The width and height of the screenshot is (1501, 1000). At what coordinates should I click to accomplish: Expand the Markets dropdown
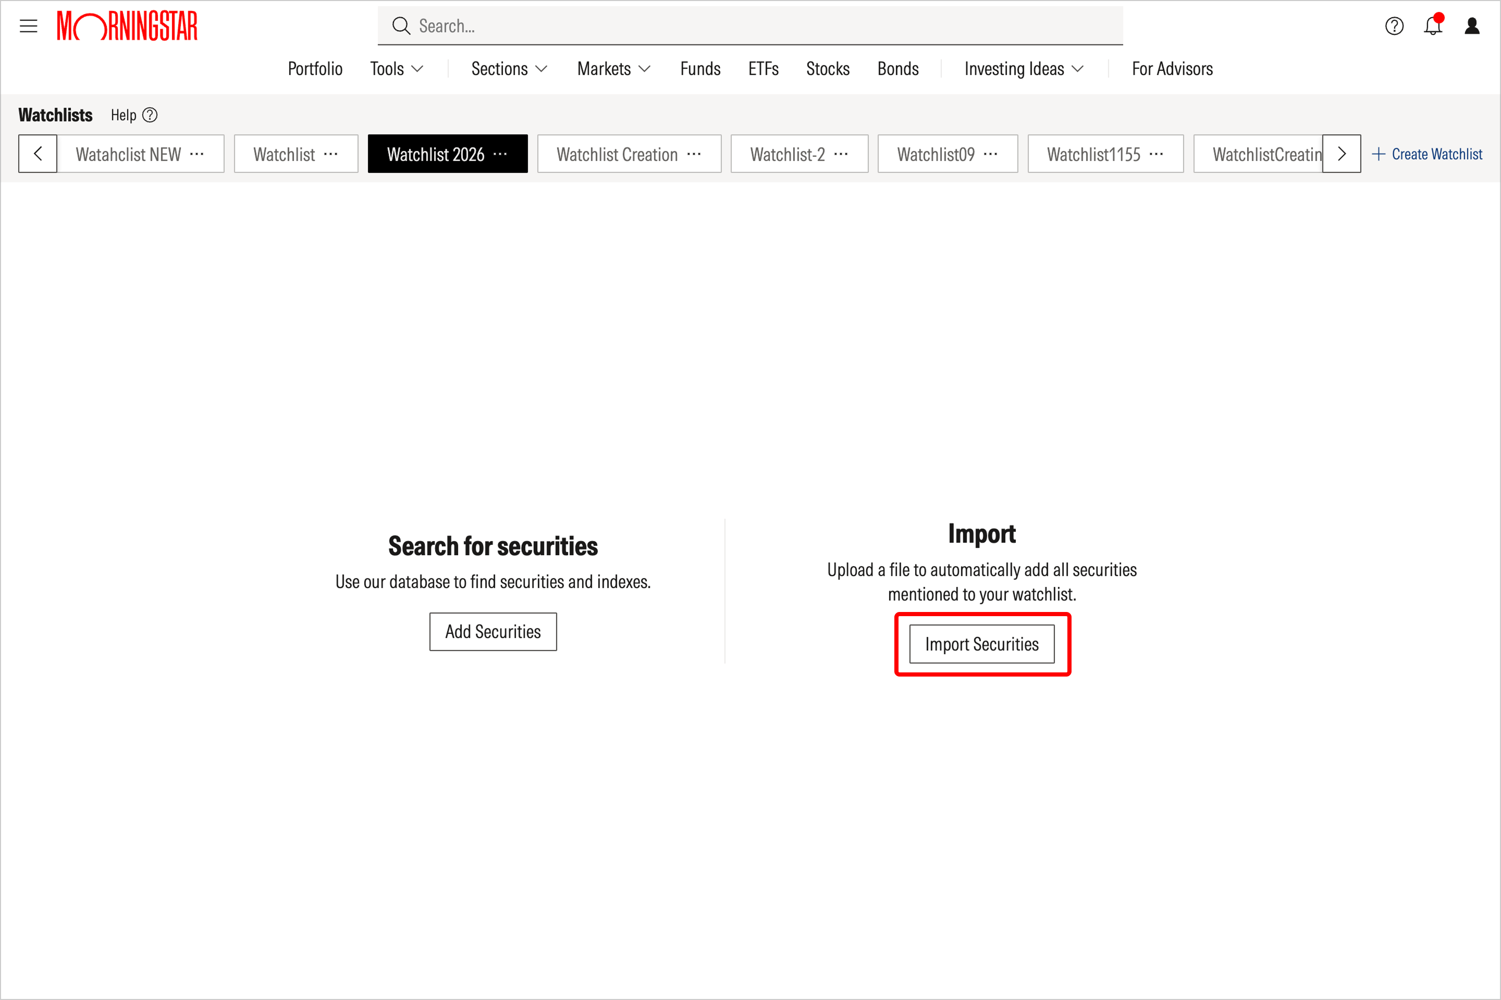(614, 69)
